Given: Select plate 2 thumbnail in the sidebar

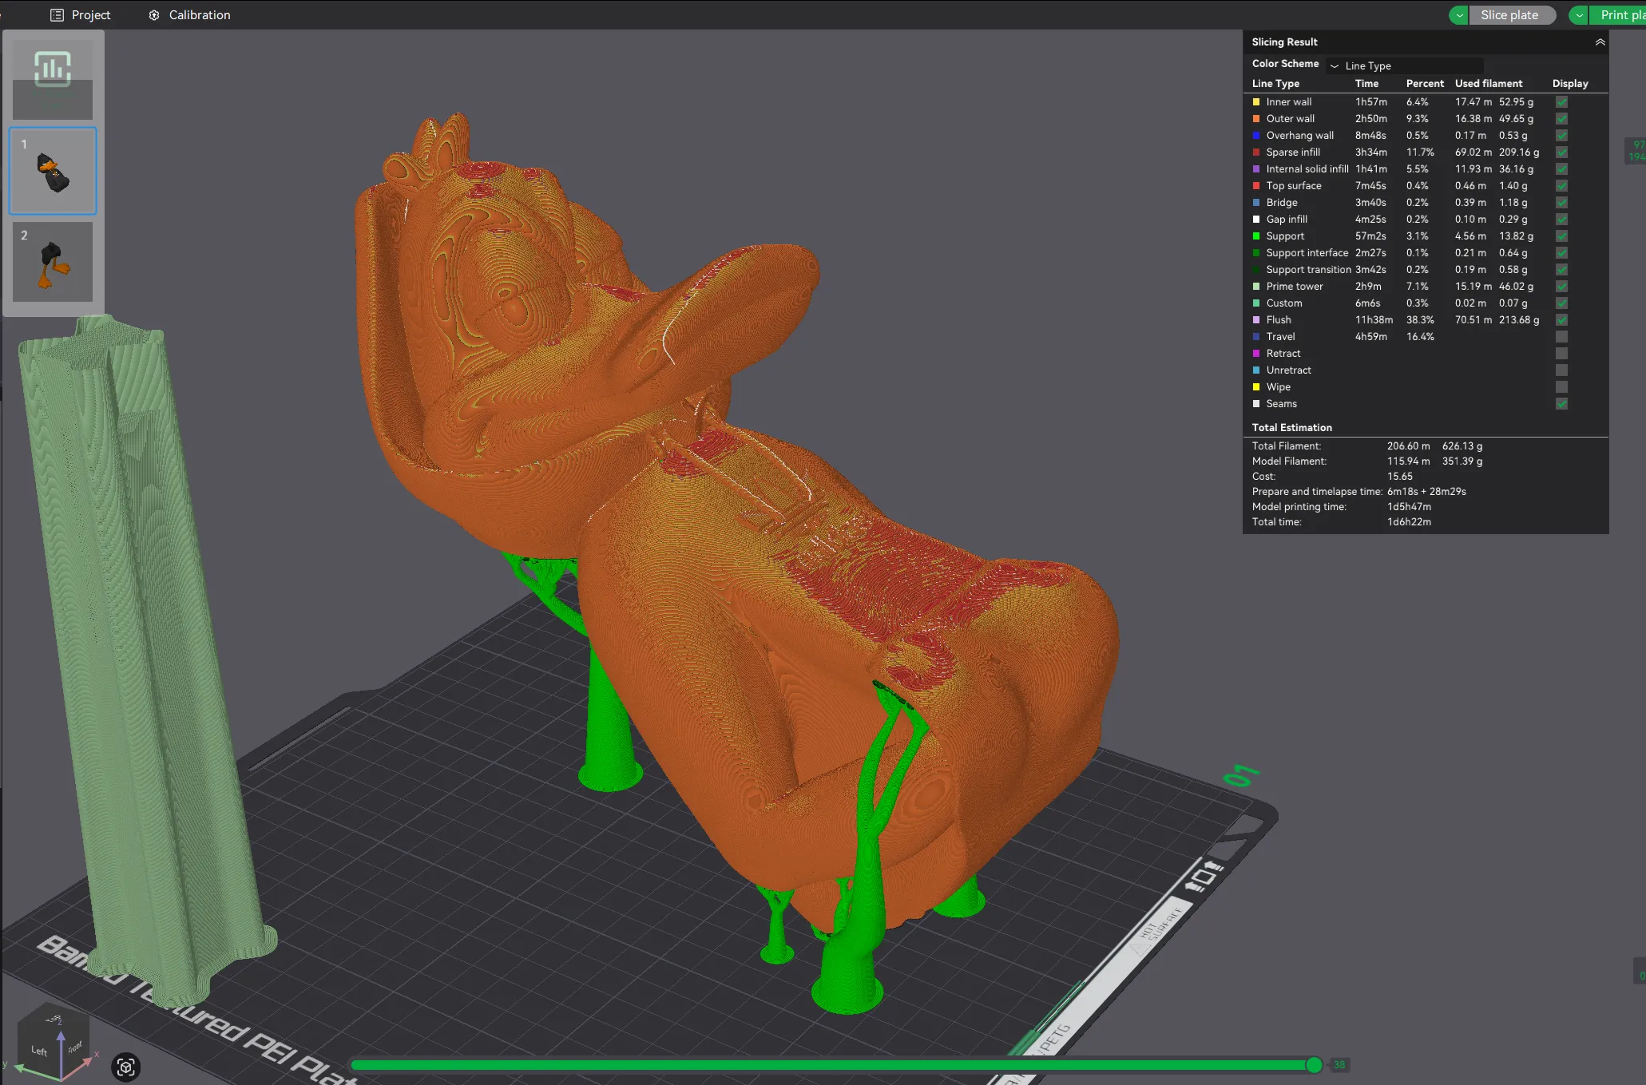Looking at the screenshot, I should [52, 261].
